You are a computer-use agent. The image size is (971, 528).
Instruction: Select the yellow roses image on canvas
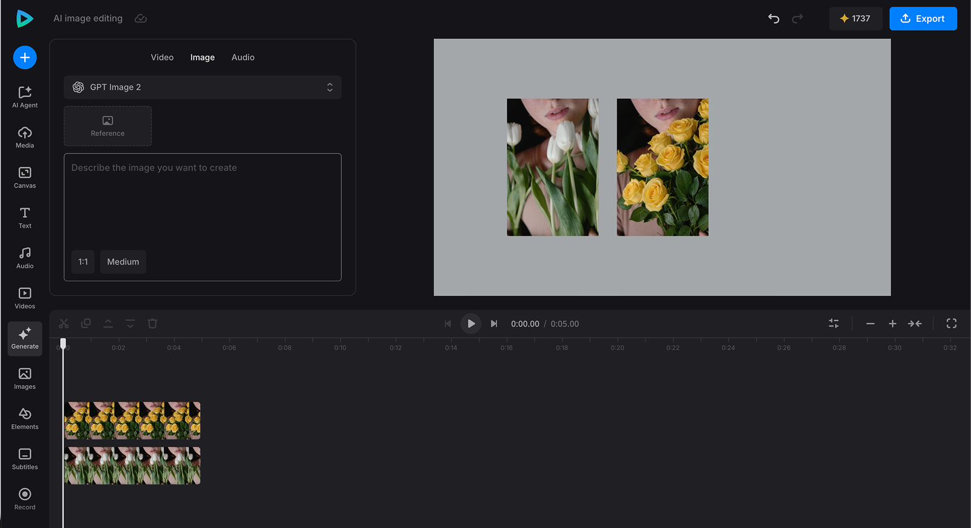663,168
